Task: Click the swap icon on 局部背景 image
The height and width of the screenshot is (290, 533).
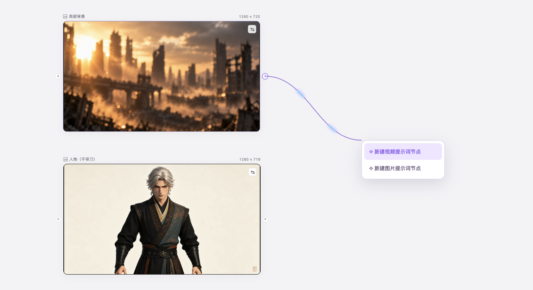Action: [252, 29]
